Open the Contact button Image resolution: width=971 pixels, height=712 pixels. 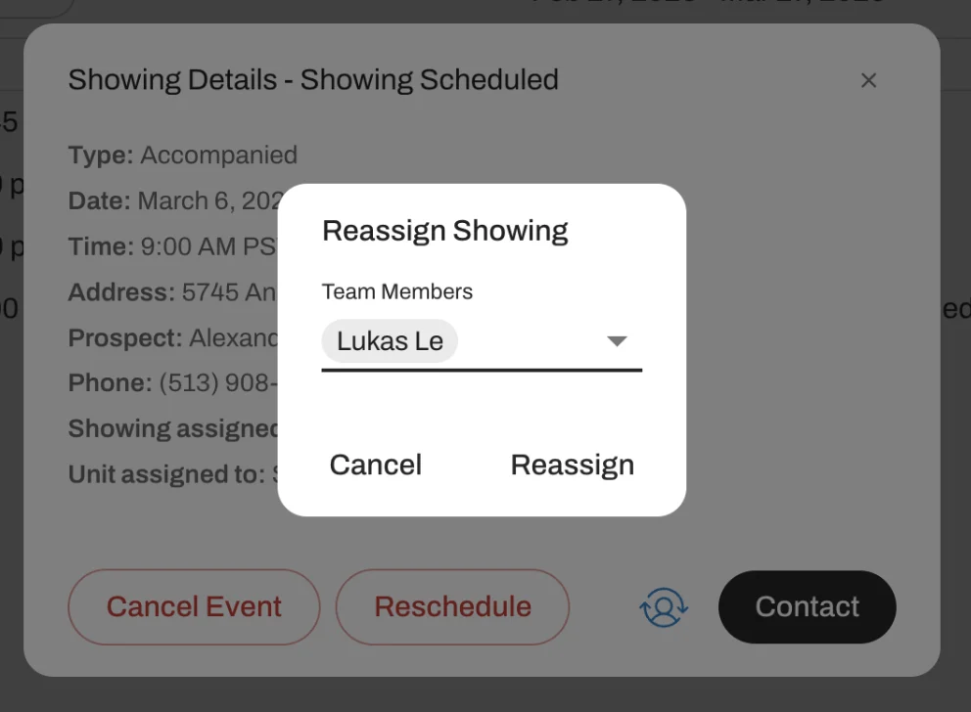[x=807, y=606]
